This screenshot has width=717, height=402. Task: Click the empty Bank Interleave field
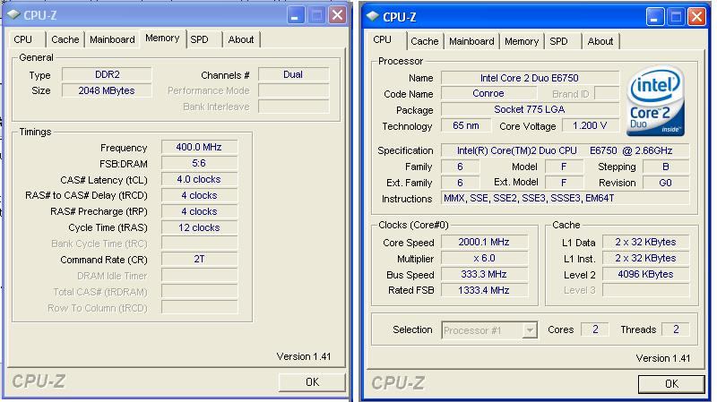[293, 107]
